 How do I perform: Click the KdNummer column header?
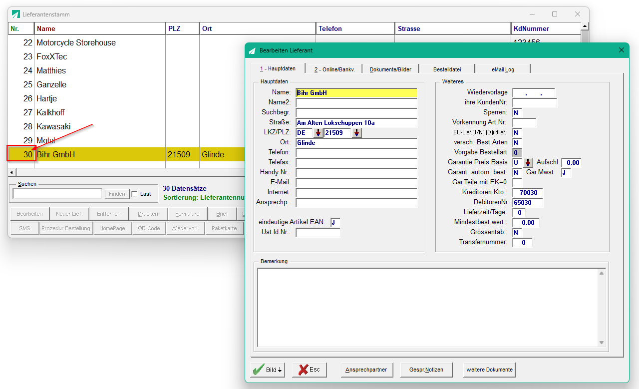point(546,28)
